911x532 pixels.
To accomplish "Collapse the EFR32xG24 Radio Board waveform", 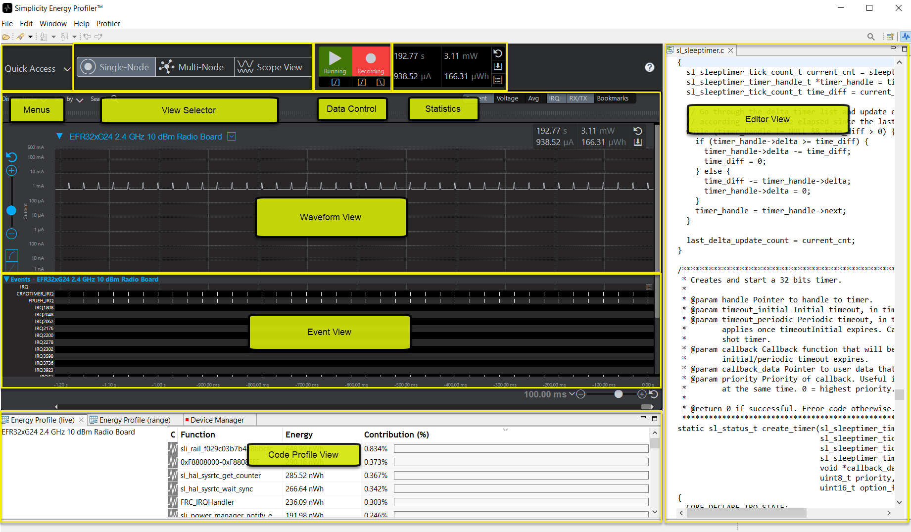I will (59, 137).
